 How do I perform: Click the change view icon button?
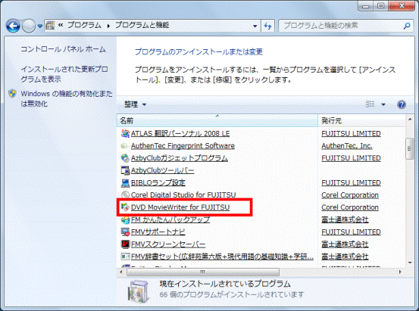coord(370,104)
